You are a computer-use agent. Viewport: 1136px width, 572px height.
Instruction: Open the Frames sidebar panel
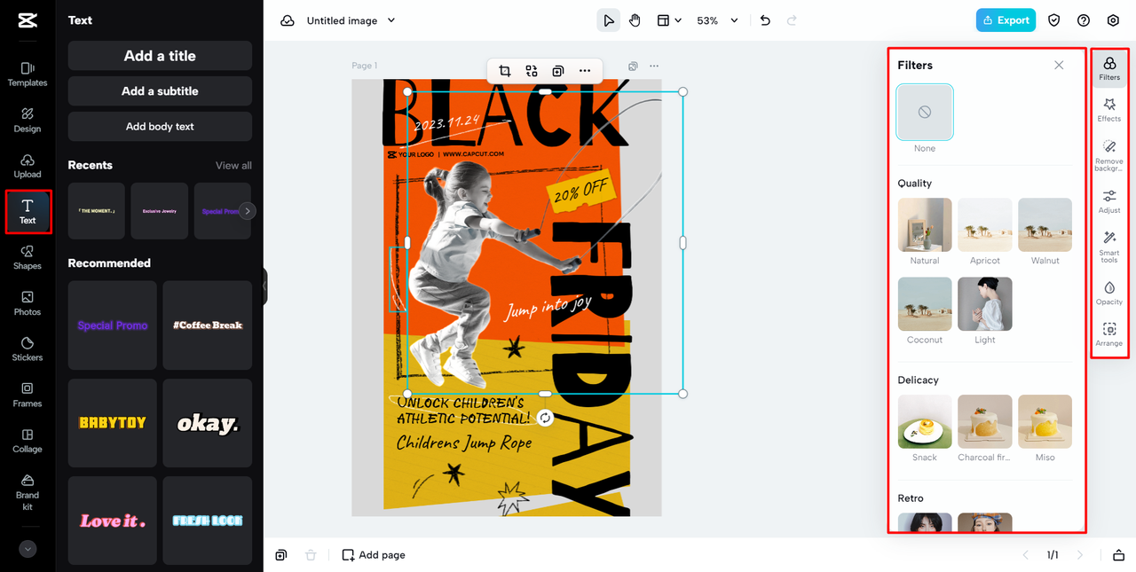coord(28,396)
